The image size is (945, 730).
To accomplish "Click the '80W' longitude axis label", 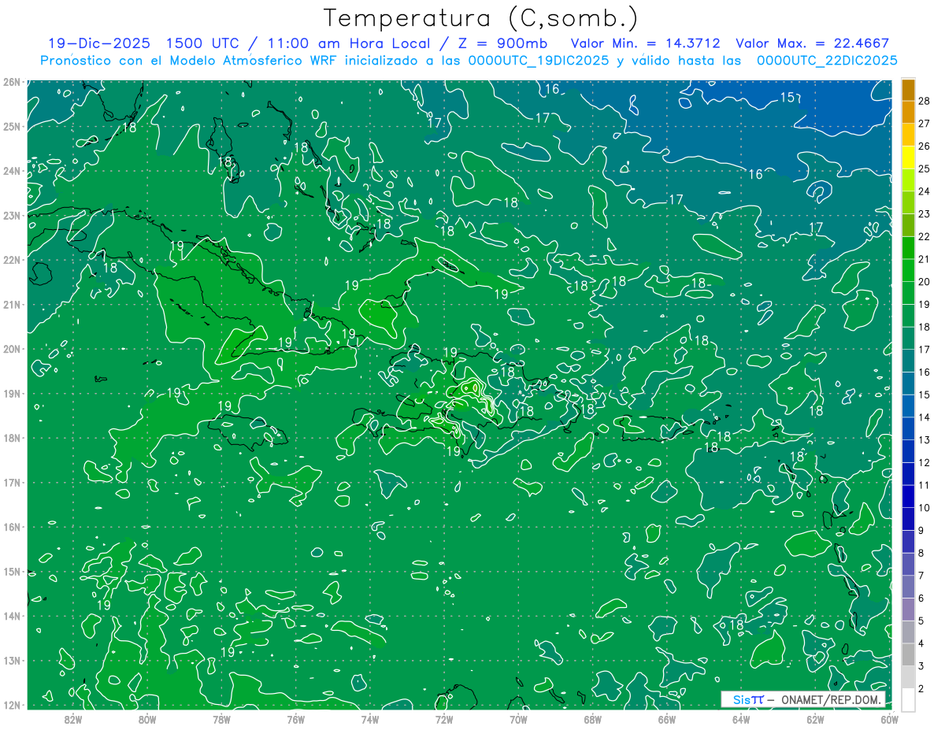I will (147, 718).
